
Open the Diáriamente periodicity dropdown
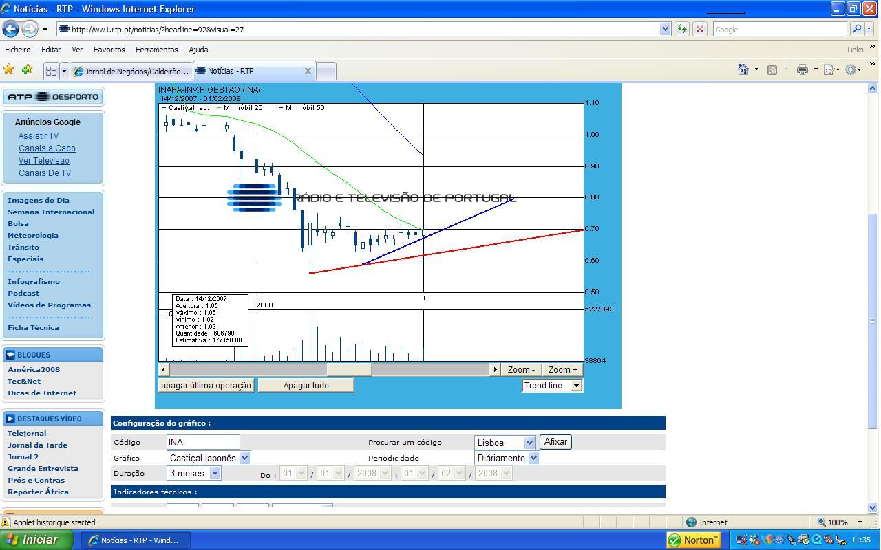[533, 458]
